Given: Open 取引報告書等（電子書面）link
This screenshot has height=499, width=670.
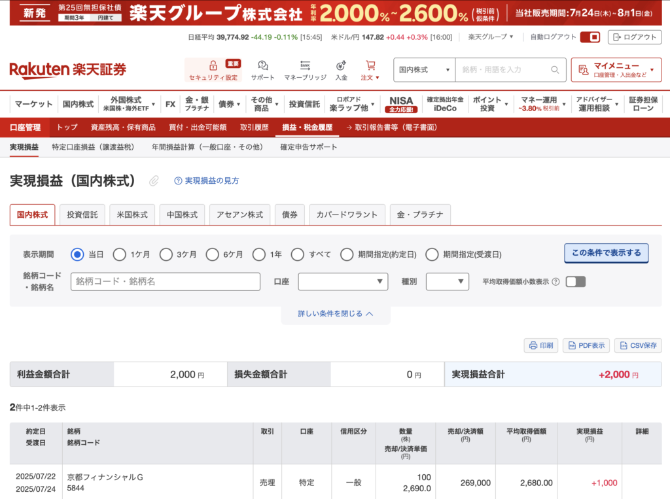Looking at the screenshot, I should tap(391, 128).
